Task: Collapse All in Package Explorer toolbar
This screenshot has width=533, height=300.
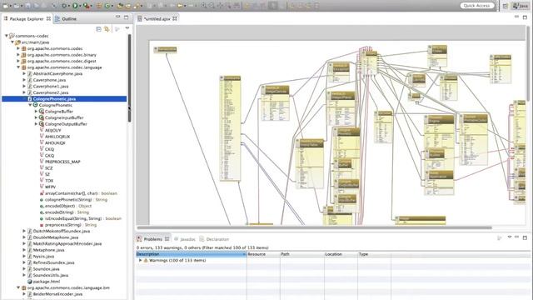Action: [98, 29]
